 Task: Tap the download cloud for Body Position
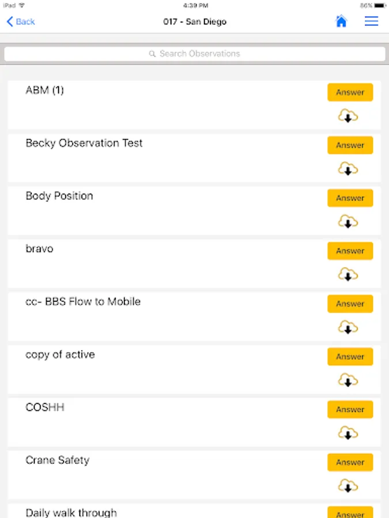348,222
